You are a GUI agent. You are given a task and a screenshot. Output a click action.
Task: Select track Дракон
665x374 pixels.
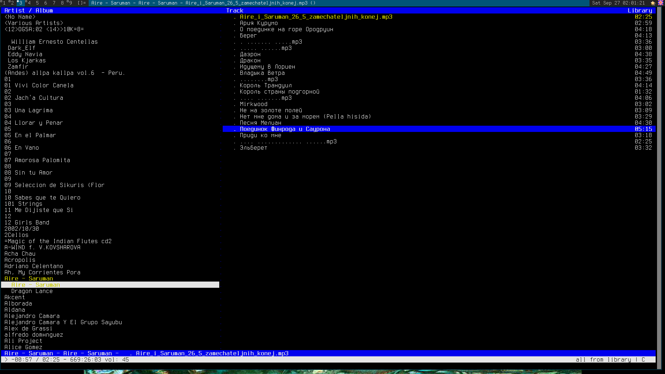(250, 61)
